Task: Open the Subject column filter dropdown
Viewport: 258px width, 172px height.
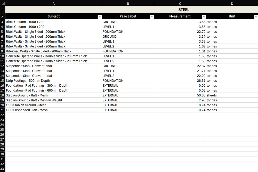Action: click(x=100, y=17)
